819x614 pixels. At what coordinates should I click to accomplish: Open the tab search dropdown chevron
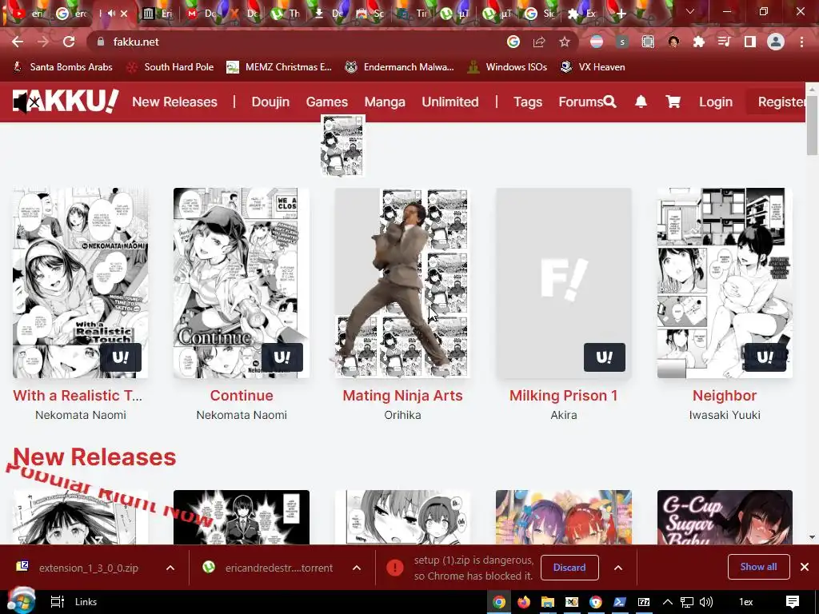[689, 11]
